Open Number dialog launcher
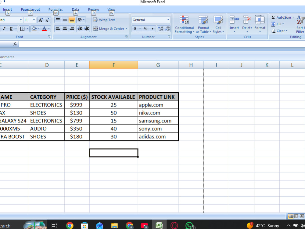This screenshot has height=229, width=305. (169, 37)
